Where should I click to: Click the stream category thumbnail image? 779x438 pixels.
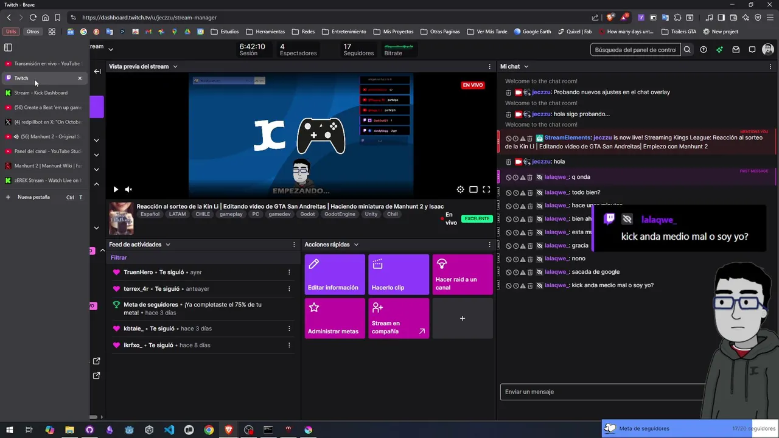[x=121, y=218]
